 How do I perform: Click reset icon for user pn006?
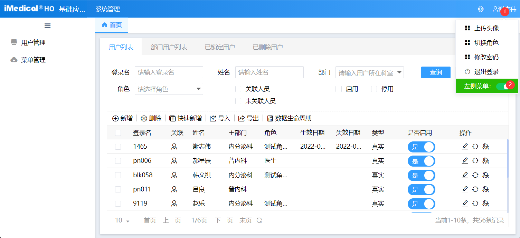pyautogui.click(x=475, y=161)
